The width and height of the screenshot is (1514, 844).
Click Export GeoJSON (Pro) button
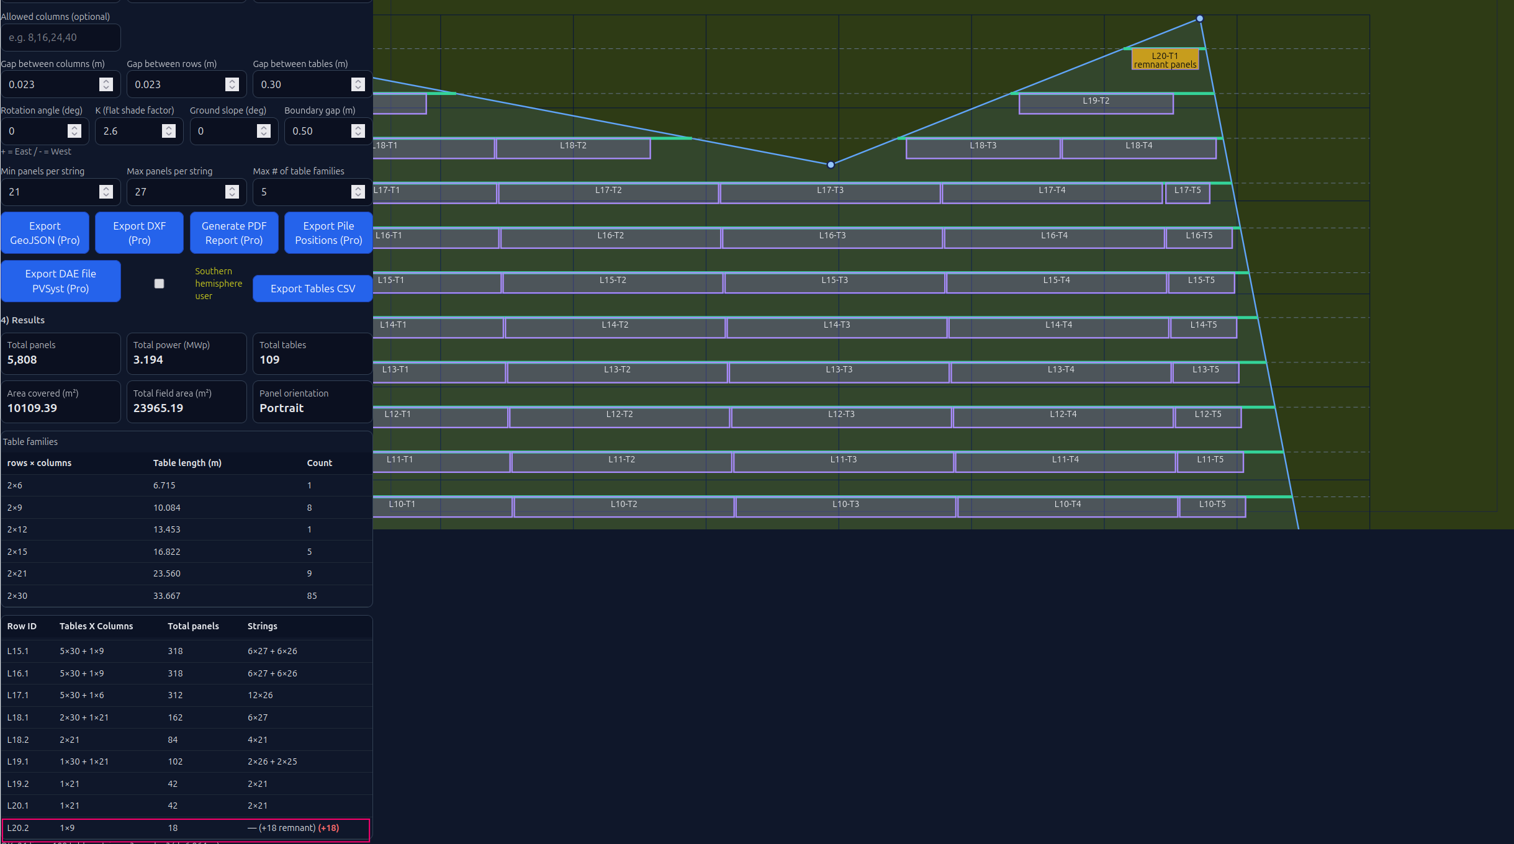(45, 233)
